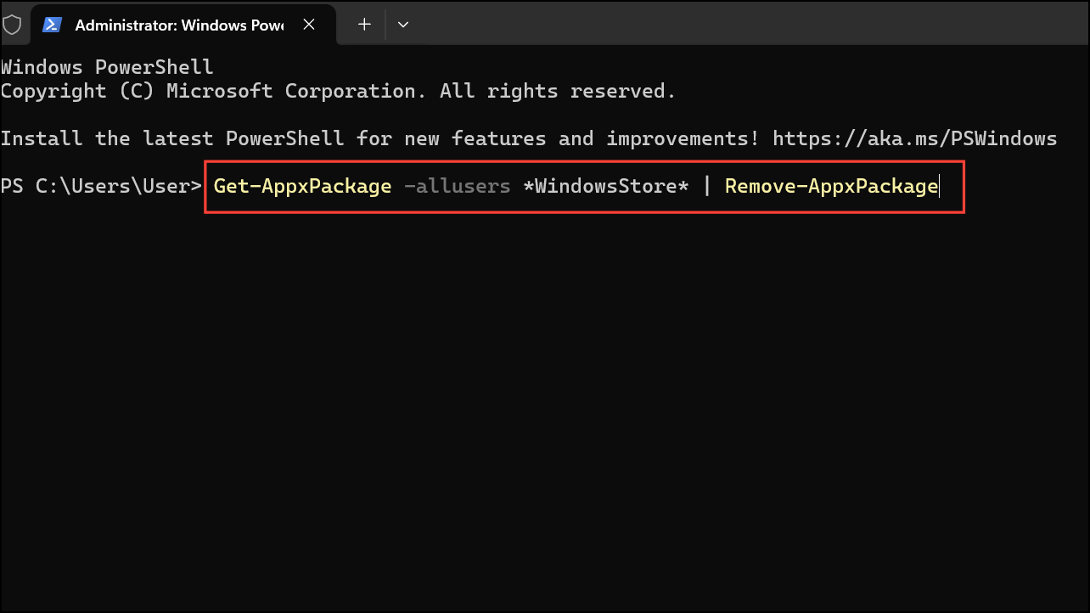The image size is (1090, 613).
Task: Click the -allusers parameter in the command
Action: tap(458, 186)
